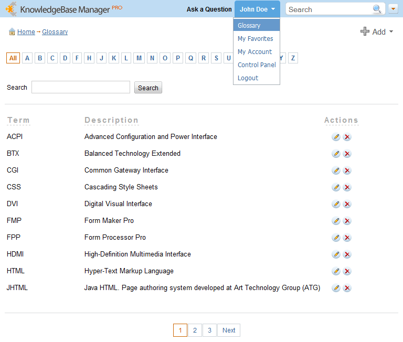Filter glossary by letter B
The width and height of the screenshot is (403, 342).
[40, 58]
